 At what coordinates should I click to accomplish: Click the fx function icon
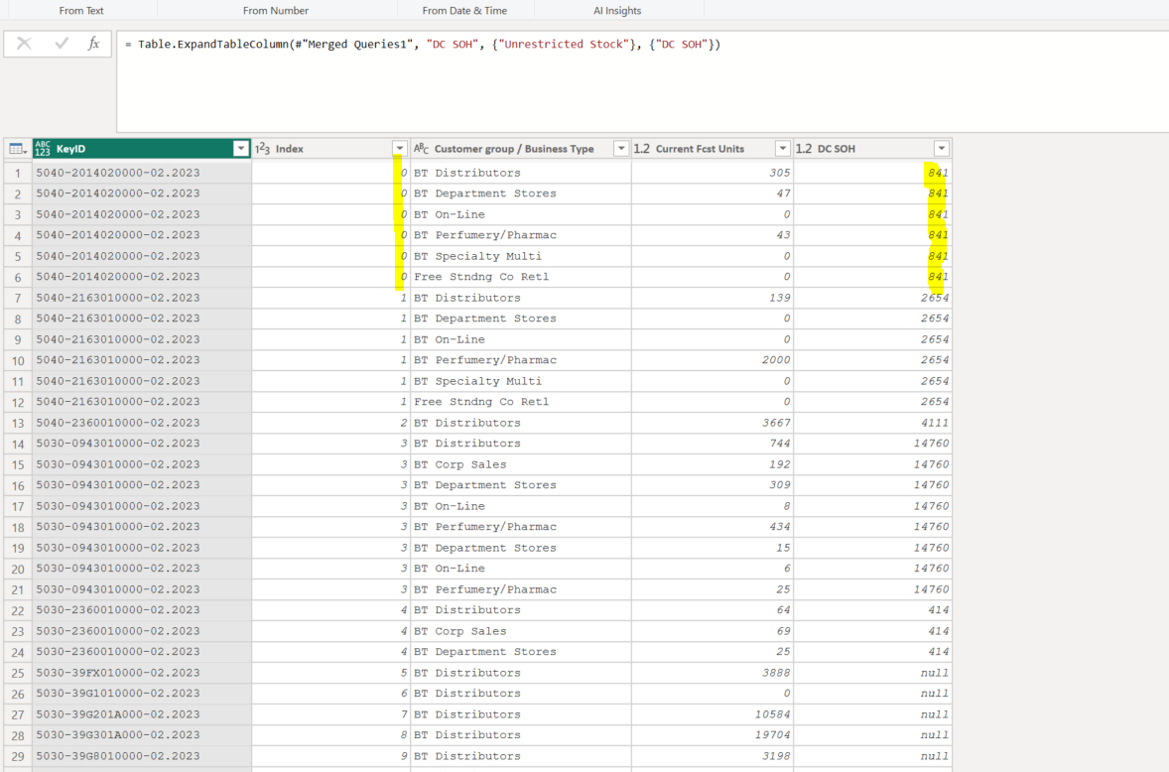click(x=93, y=44)
